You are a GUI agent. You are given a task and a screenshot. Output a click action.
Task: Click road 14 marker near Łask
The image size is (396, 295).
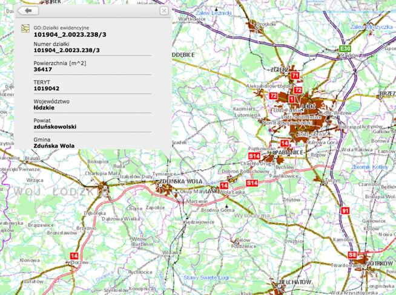(x=224, y=186)
